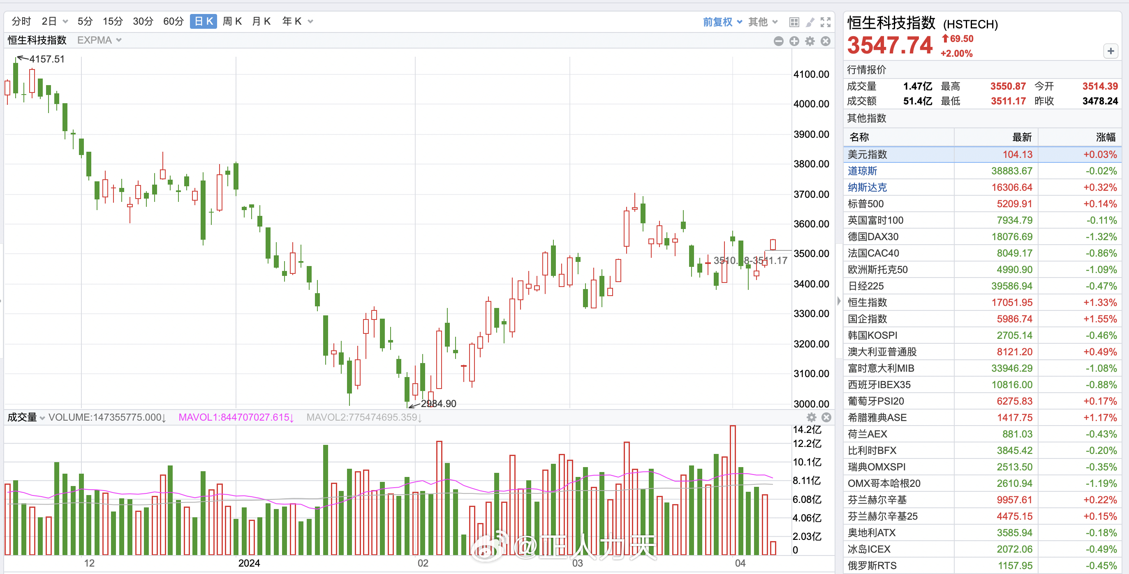Switch to 分时 intraday view
Image resolution: width=1129 pixels, height=574 pixels.
(x=21, y=21)
